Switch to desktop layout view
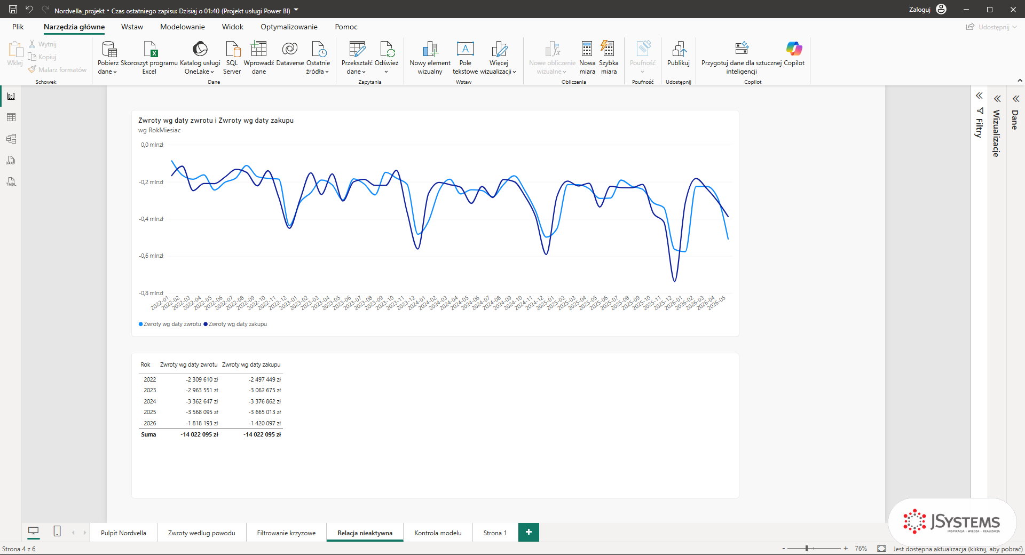 (33, 531)
